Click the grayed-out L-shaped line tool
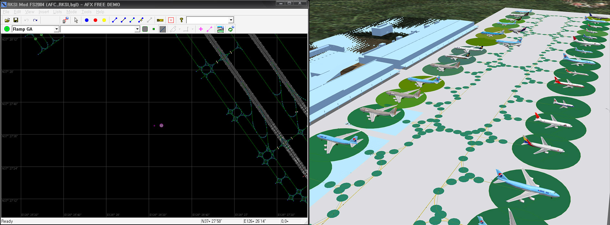Screen dimensions: 610x225 tap(186, 29)
